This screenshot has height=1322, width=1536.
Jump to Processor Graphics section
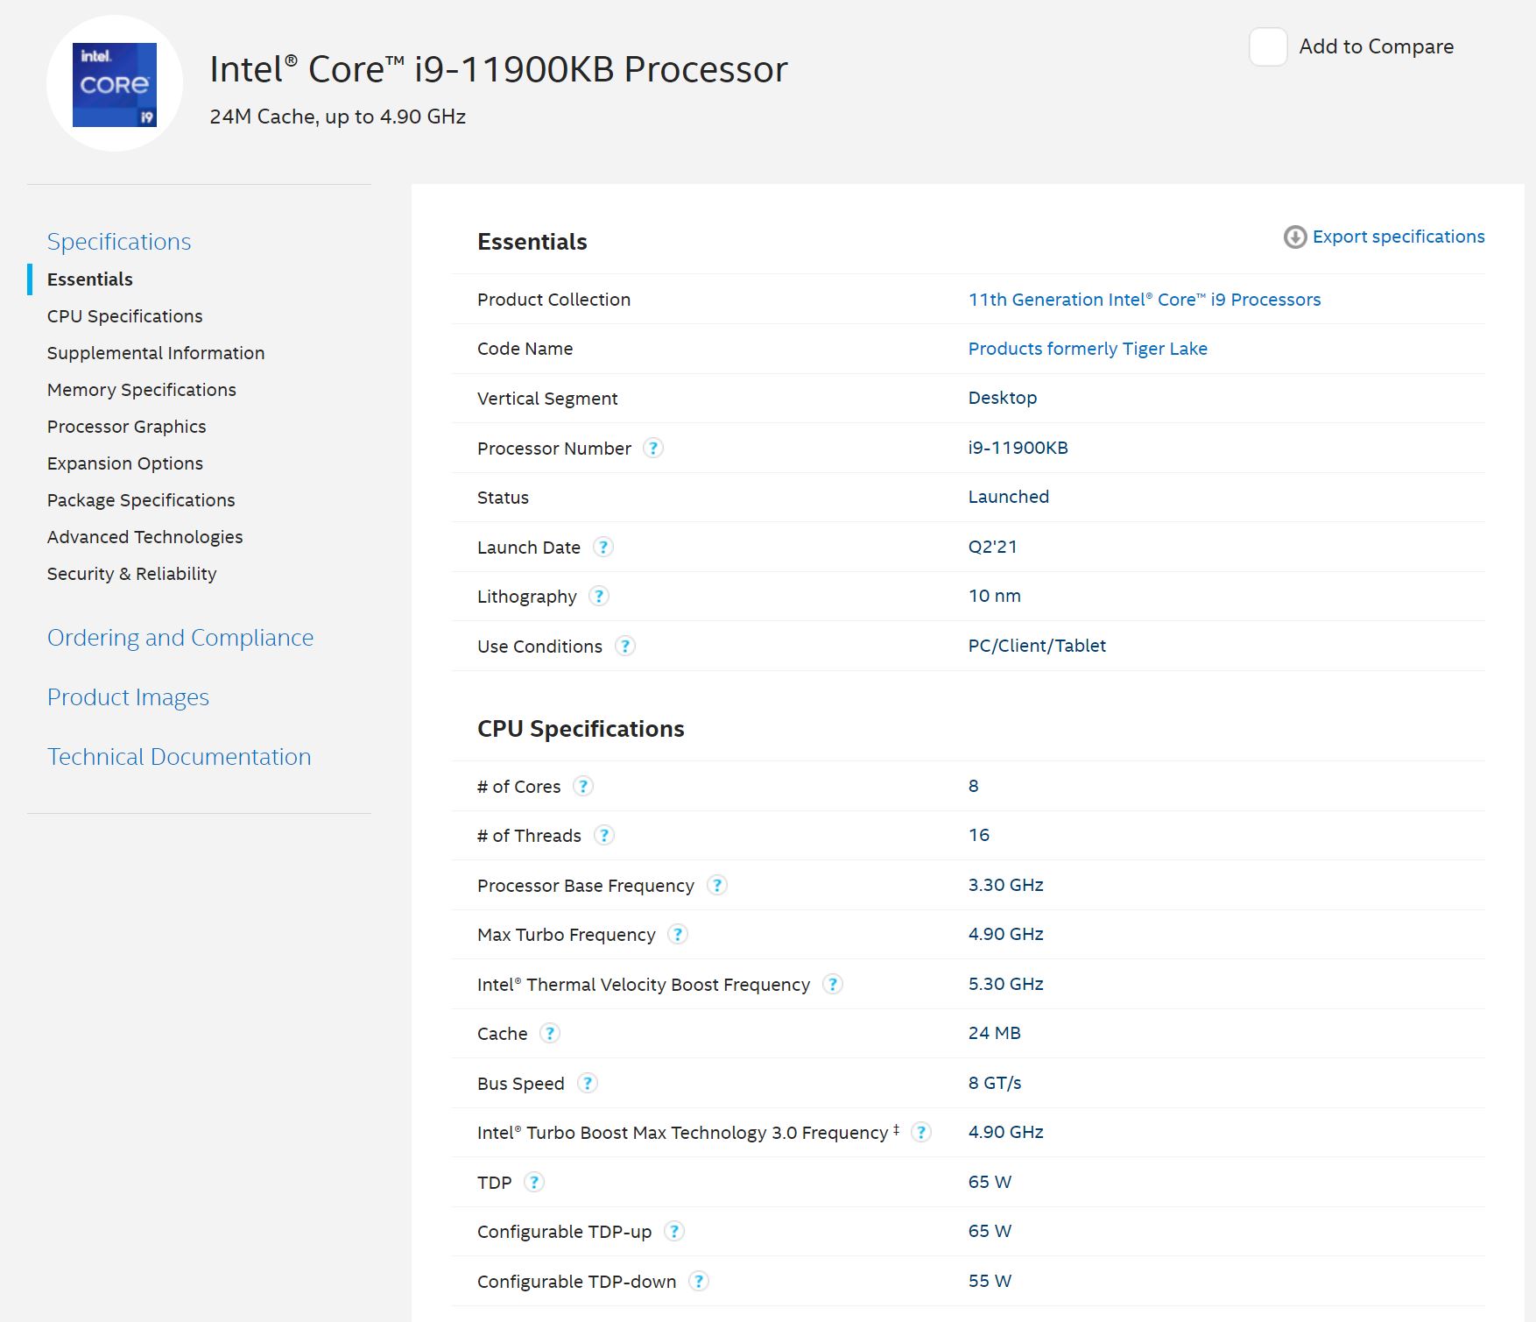(127, 427)
